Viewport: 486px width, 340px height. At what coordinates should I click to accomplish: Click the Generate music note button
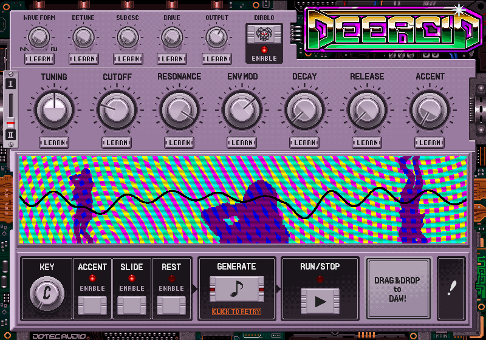tap(236, 289)
